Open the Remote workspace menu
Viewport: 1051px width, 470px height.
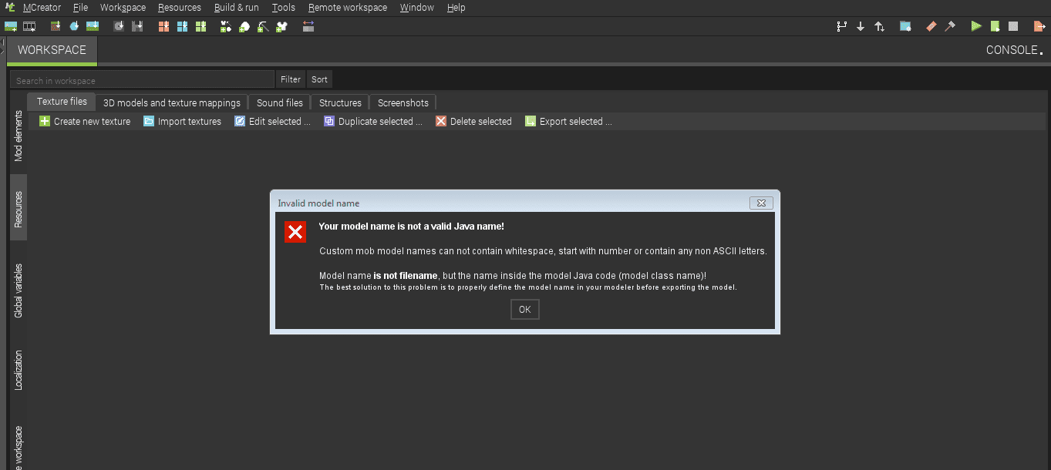click(x=348, y=7)
